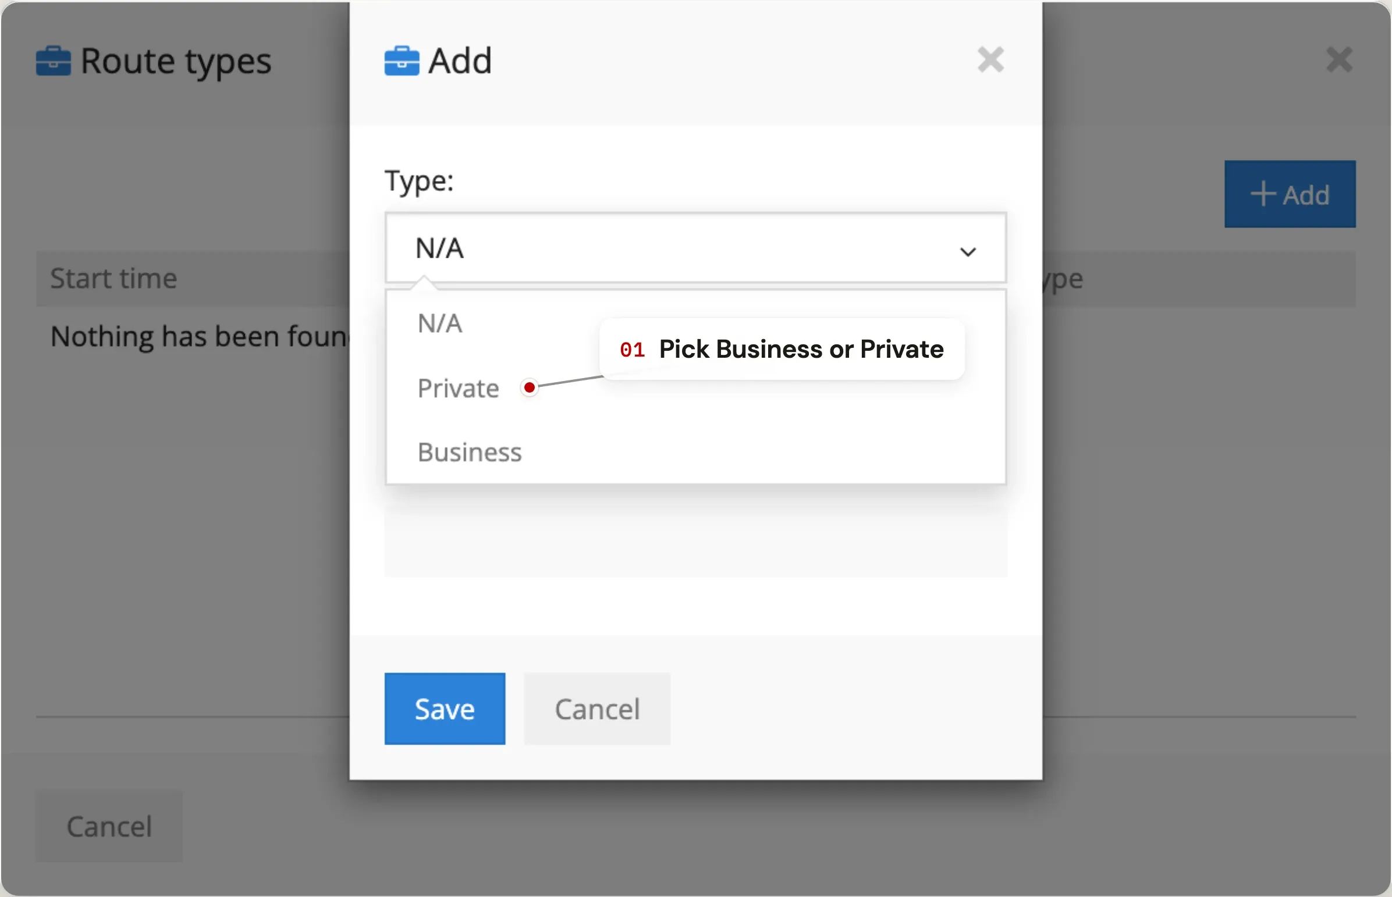Viewport: 1392px width, 897px height.
Task: Cancel the Add dialog
Action: coord(596,709)
